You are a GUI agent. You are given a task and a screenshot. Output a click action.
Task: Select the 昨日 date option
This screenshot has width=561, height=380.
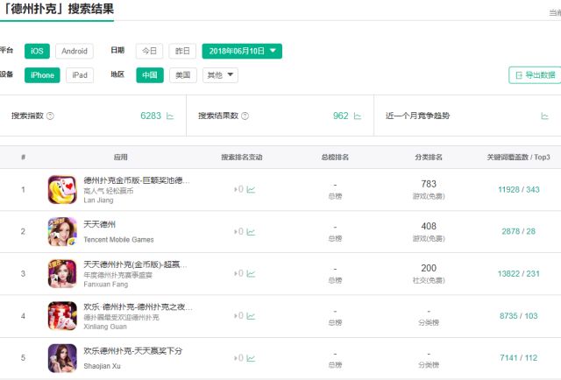coord(182,51)
